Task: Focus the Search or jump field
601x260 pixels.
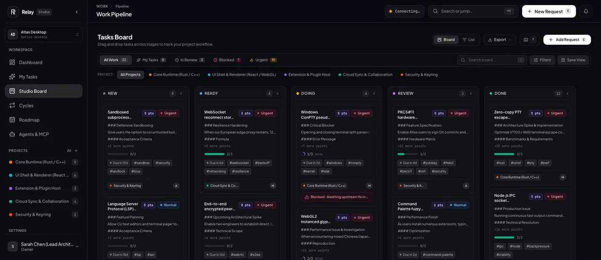Action: click(473, 11)
